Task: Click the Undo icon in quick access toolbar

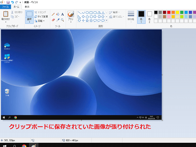Action: [x=12, y=2]
